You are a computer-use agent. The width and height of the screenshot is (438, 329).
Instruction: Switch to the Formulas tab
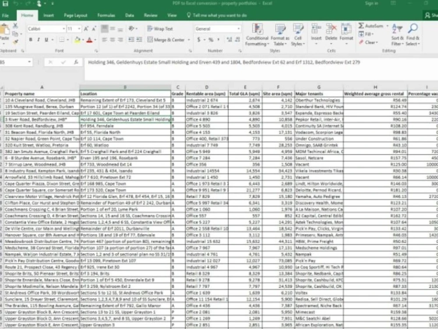(106, 16)
